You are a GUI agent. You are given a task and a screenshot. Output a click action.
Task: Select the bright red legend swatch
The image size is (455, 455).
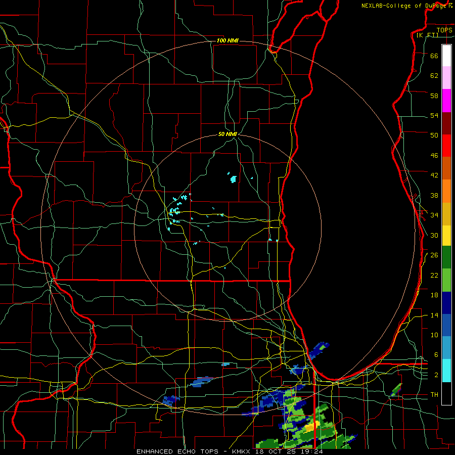pos(446,146)
